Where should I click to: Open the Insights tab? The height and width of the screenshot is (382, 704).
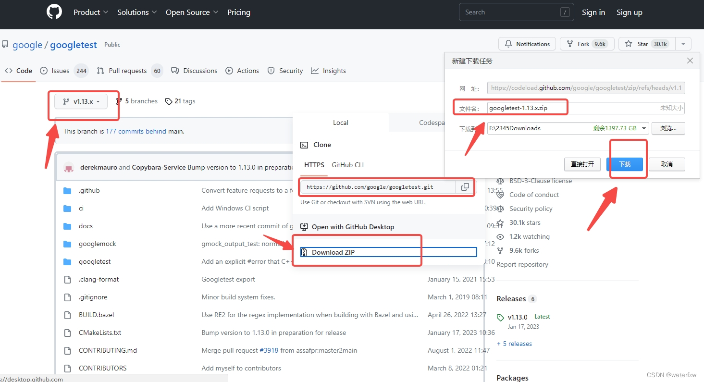[329, 71]
